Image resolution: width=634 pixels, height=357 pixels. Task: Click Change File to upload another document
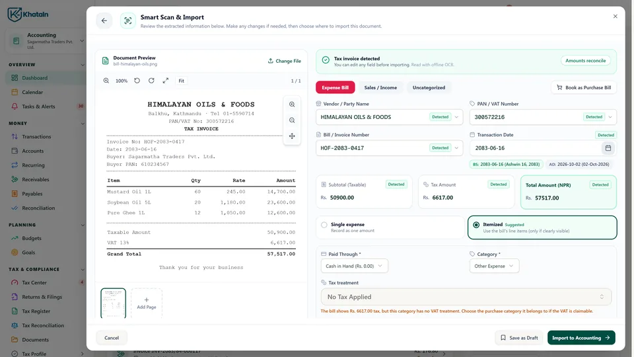pyautogui.click(x=284, y=61)
